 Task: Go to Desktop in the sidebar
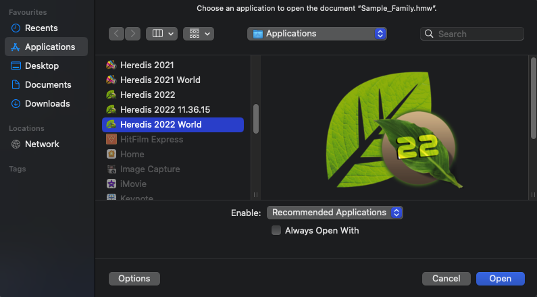tap(46, 65)
